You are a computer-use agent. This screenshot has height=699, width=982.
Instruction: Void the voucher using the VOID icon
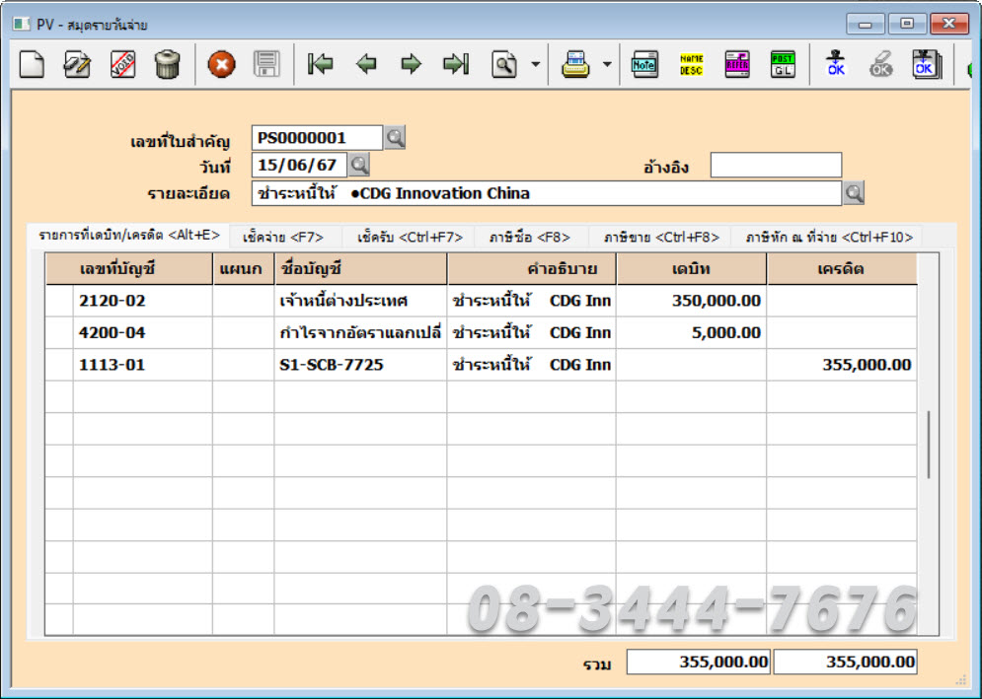(x=122, y=64)
